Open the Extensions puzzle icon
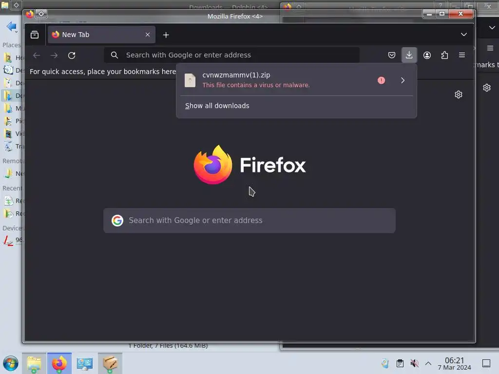Viewport: 499px width, 374px height. tap(444, 55)
